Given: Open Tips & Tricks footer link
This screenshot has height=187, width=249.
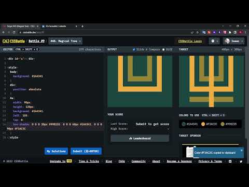Looking at the screenshot, I should tap(89, 161).
